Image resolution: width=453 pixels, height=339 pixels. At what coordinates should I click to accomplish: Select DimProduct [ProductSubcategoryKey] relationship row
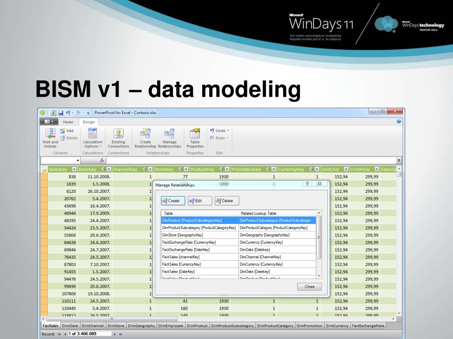pyautogui.click(x=238, y=221)
